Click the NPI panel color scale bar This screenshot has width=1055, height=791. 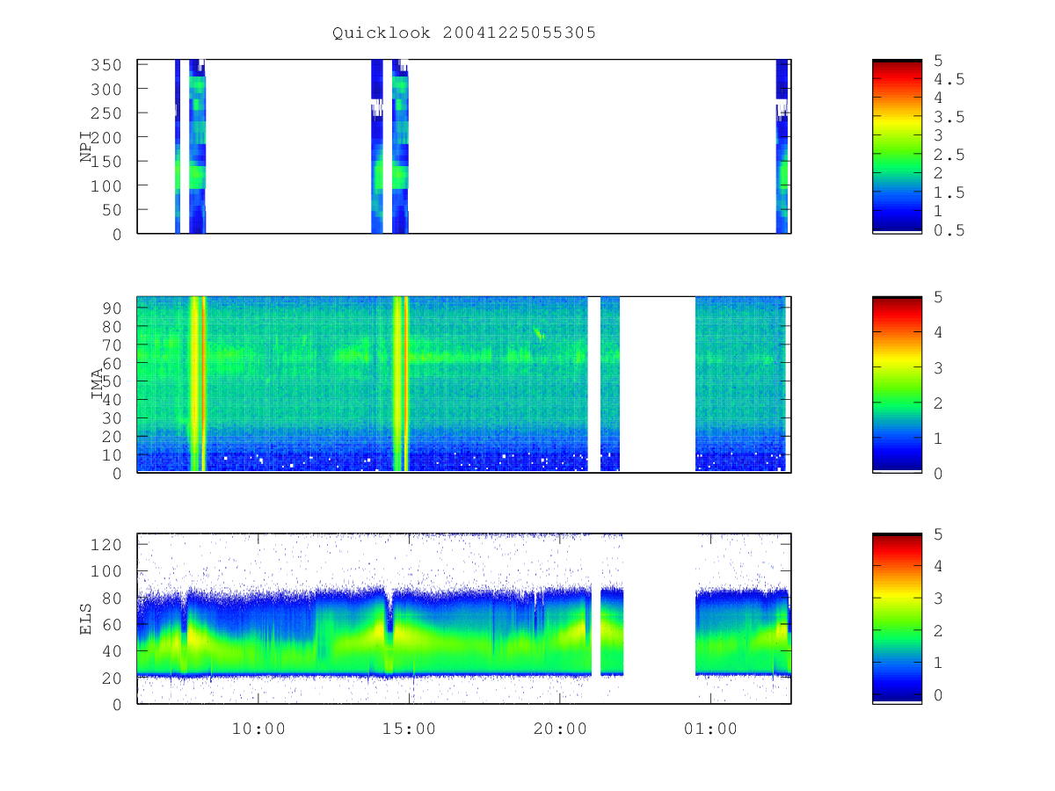[897, 147]
